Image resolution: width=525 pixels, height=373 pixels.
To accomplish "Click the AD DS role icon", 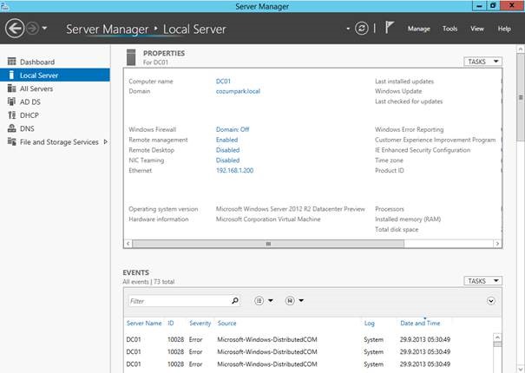I will [x=12, y=101].
